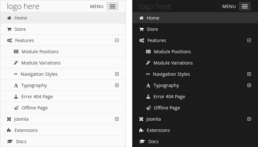Select Extensions label in light menu
This screenshot has height=147, width=258.
coord(26,130)
